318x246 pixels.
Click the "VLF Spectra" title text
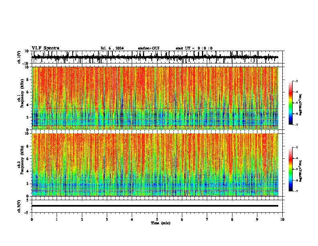point(45,48)
